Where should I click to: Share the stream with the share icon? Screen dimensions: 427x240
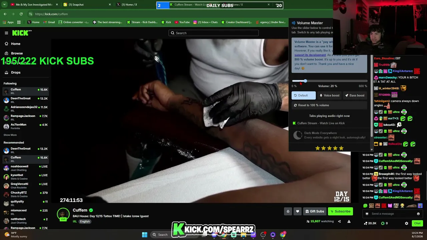point(339,221)
